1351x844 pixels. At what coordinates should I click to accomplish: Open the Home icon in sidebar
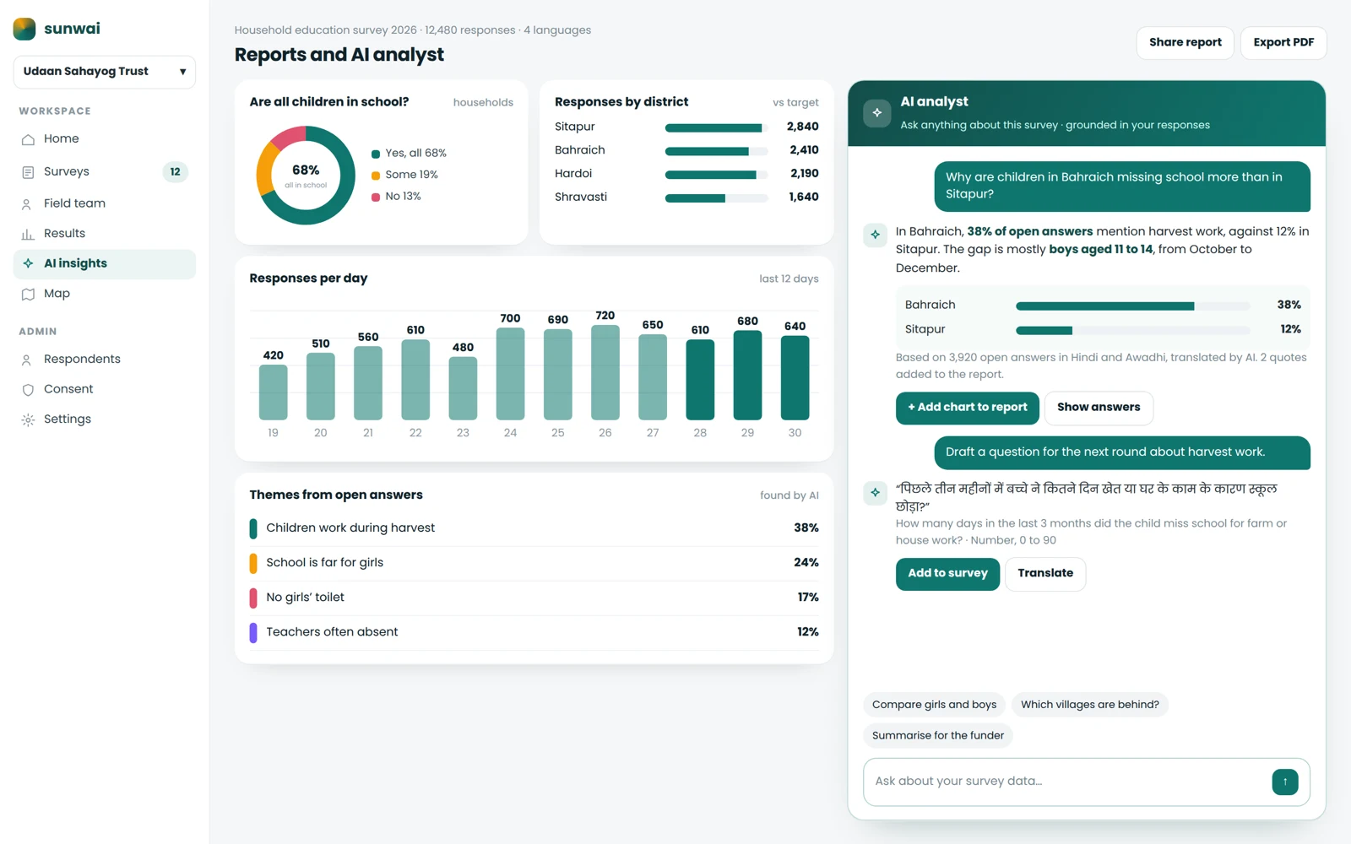tap(28, 139)
